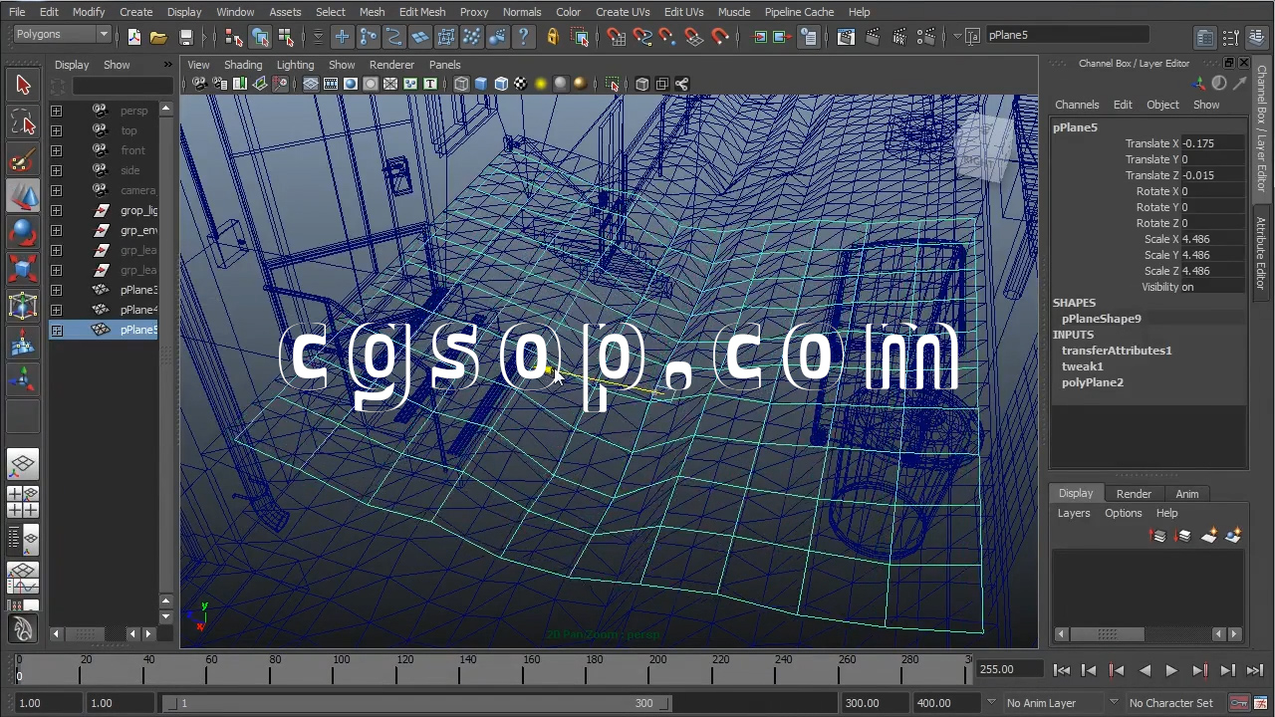
Task: Open the viewport Shading menu
Action: click(243, 65)
